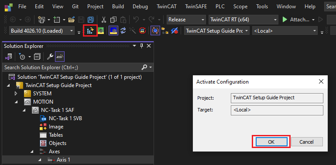Image resolution: width=336 pixels, height=165 pixels.
Task: Click OK in Activate Configuration dialog
Action: [x=271, y=141]
